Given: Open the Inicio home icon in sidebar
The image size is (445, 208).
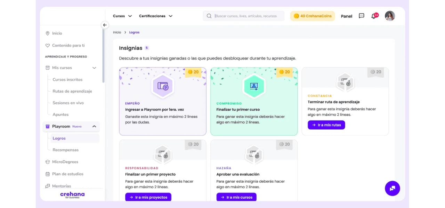Looking at the screenshot, I should pyautogui.click(x=48, y=33).
